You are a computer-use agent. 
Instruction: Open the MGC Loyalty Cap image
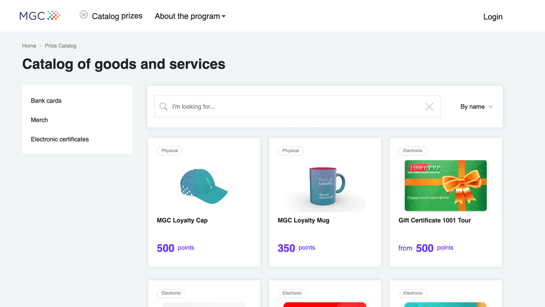click(204, 185)
